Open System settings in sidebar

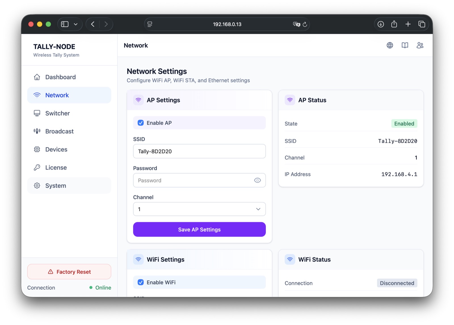point(69,186)
